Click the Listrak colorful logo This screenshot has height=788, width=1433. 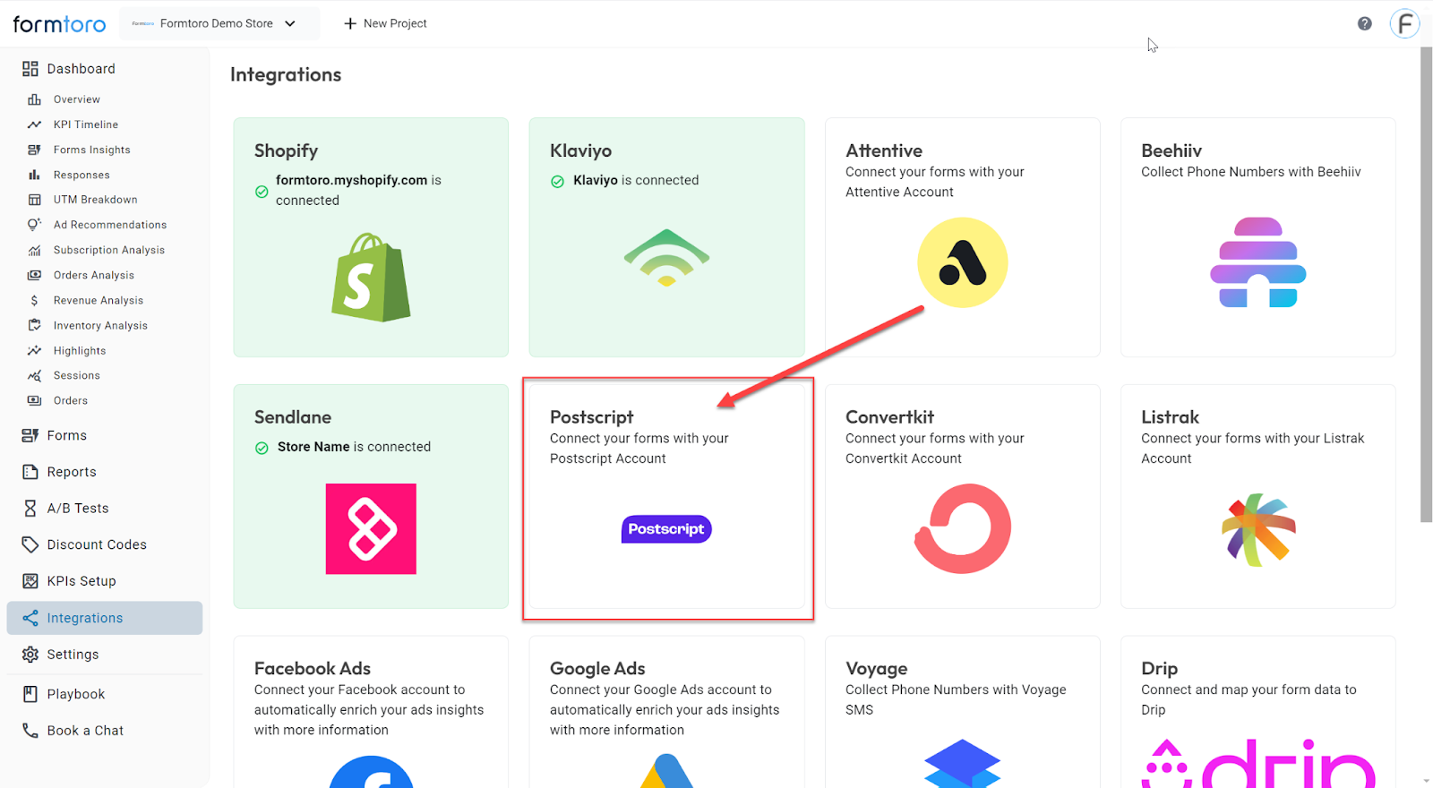point(1258,529)
